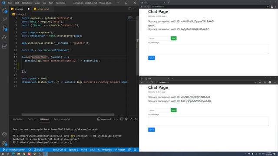Open the Accounts menu in the activity bar
278x156 pixels.
coord(4,134)
